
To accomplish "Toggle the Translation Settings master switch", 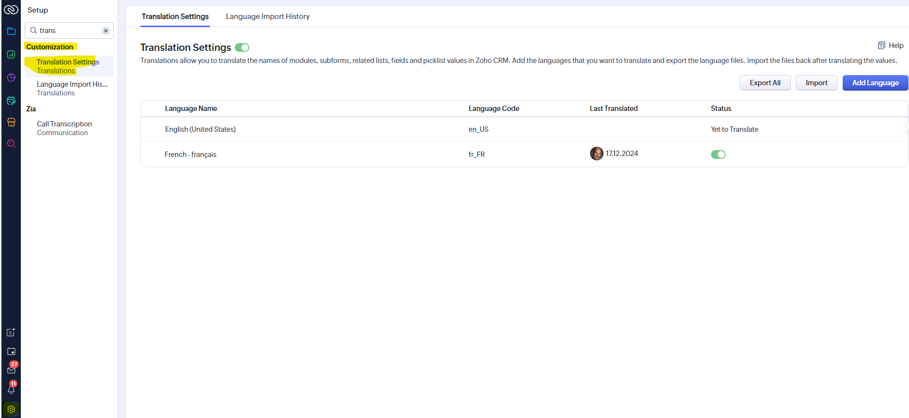I will pos(242,47).
